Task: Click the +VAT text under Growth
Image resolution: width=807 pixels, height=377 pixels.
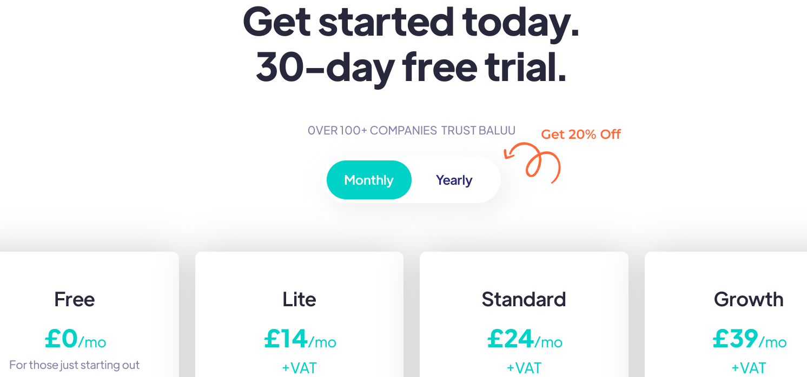Action: [749, 368]
